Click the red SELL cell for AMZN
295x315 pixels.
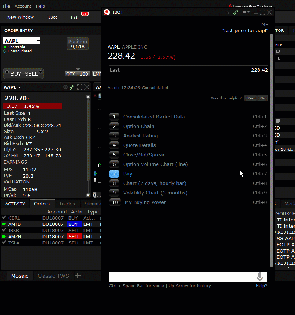[x=75, y=236]
